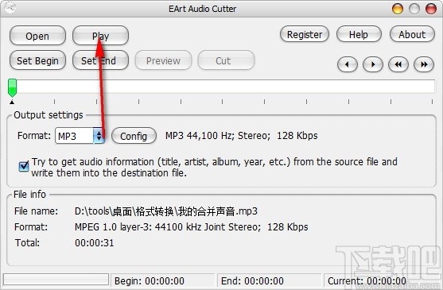Click the gray maximize window button
The height and width of the screenshot is (290, 443).
coord(414,9)
